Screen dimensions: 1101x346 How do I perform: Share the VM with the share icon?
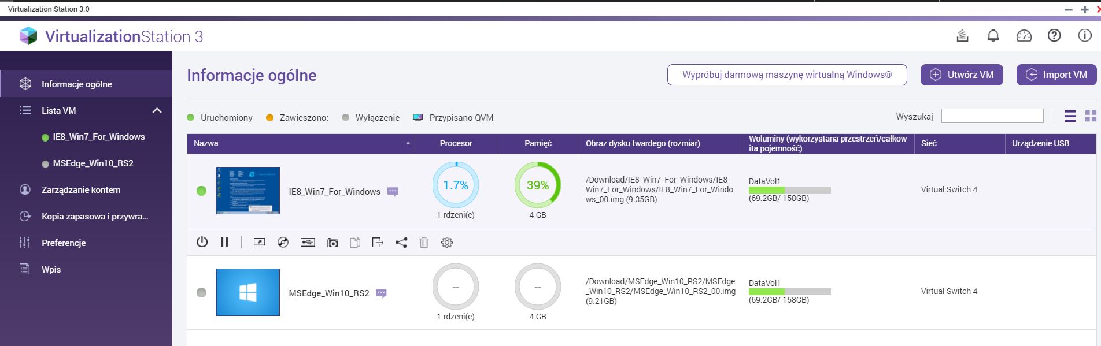401,243
